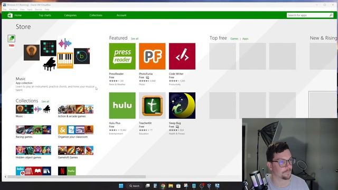The image size is (338, 190).
Task: Open the Hulu Plus app tile
Action: pos(122,106)
